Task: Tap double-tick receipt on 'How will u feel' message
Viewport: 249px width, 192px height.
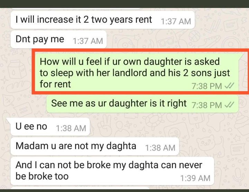Action: [x=229, y=86]
